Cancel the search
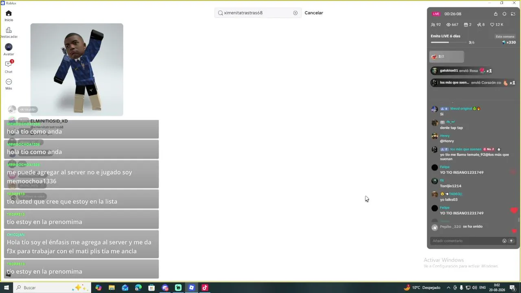The width and height of the screenshot is (521, 293). pos(314,13)
